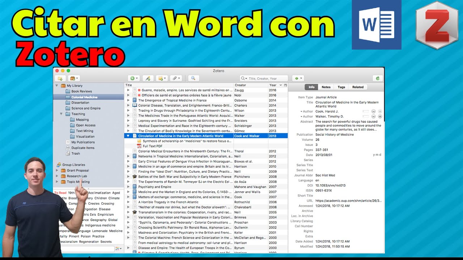This screenshot has width=463, height=260.
Task: Click the Date field 2013/08/01
Action: [324, 155]
